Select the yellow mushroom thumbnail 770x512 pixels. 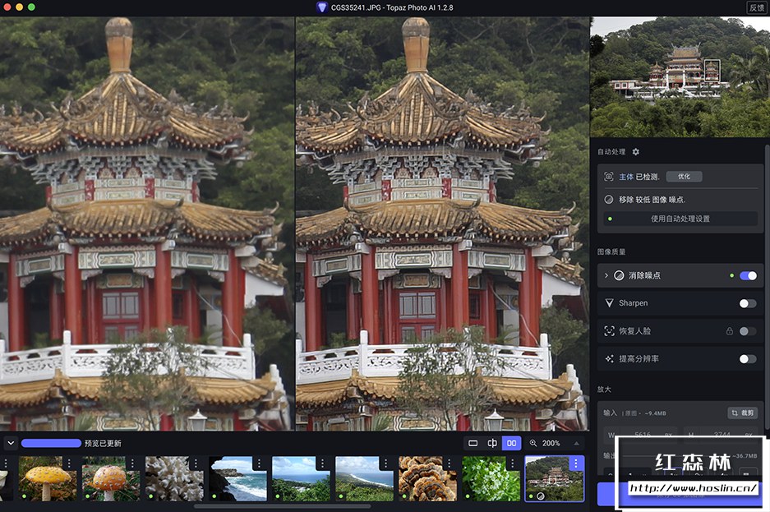pos(48,478)
